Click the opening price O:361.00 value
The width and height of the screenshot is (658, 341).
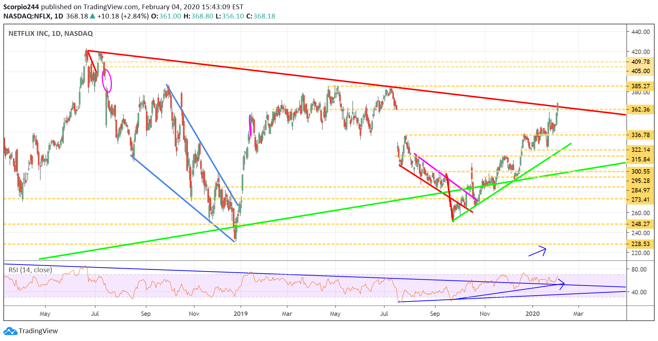coord(166,16)
